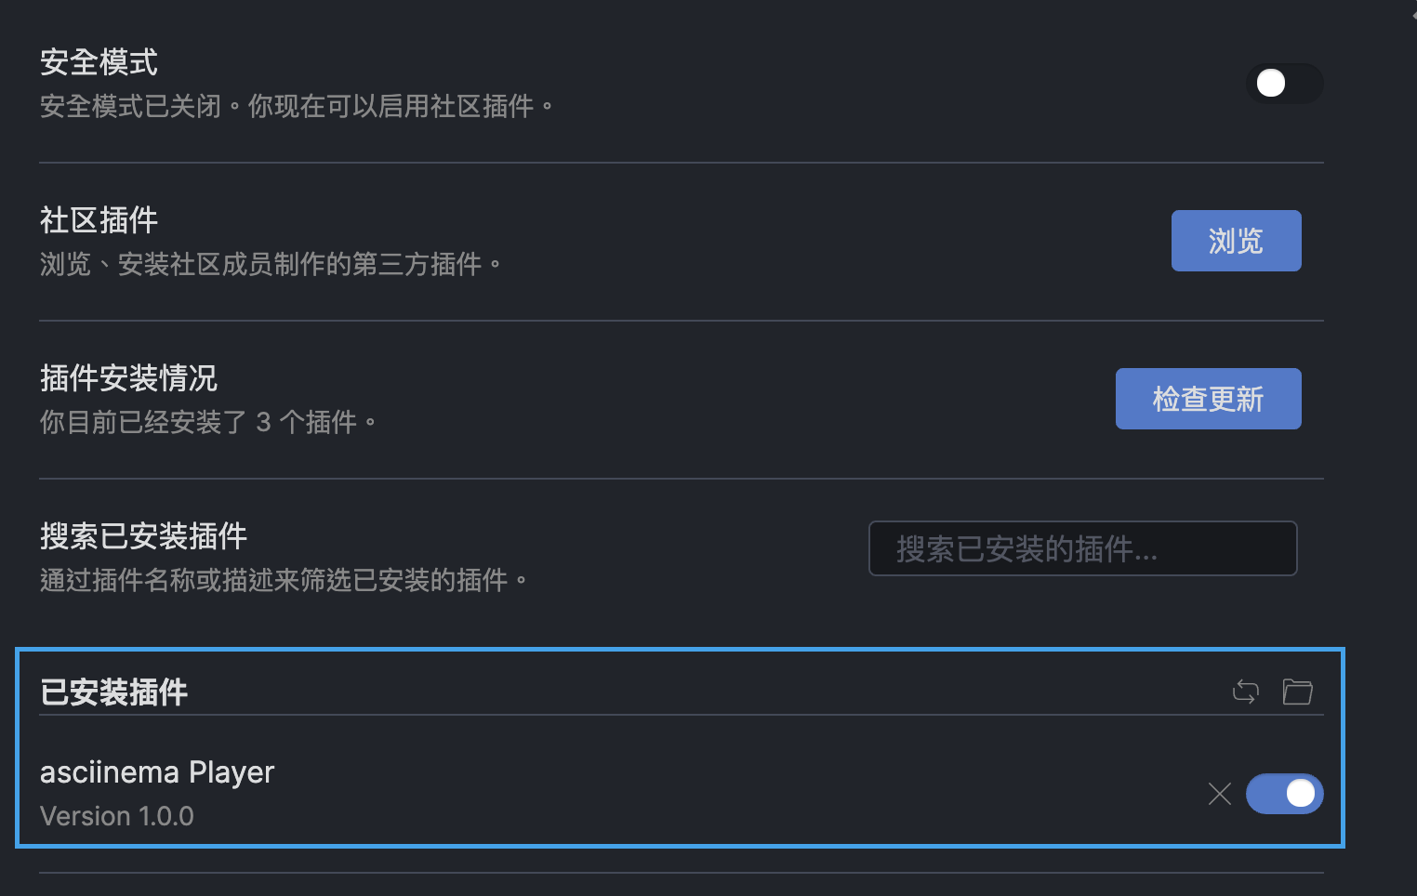
Task: Select the 搜索已安装插件 heading
Action: (x=144, y=536)
